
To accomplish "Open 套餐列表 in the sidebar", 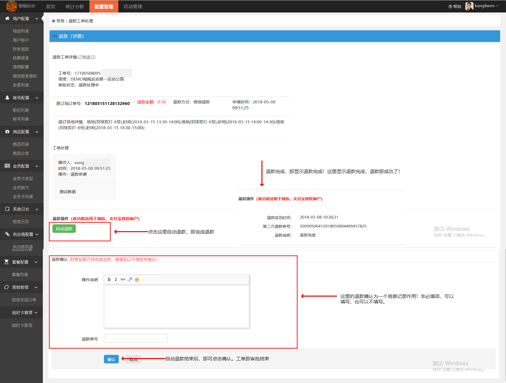I will pyautogui.click(x=20, y=275).
